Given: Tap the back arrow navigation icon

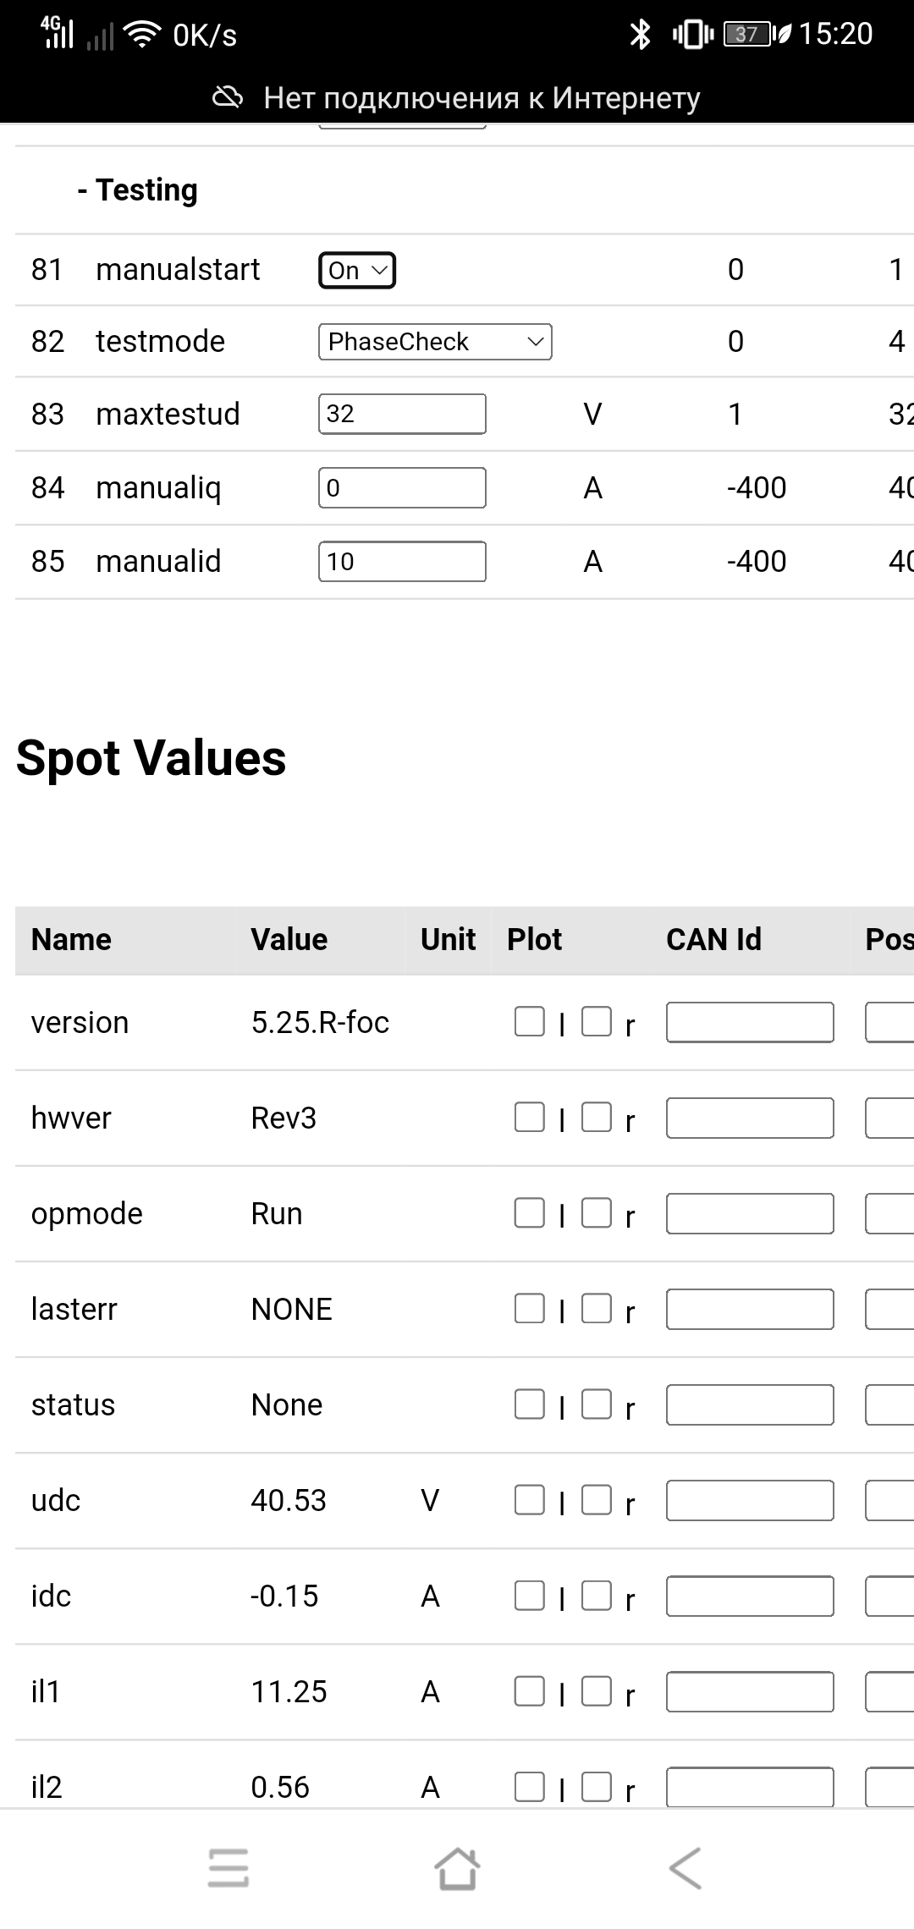Looking at the screenshot, I should (685, 1867).
